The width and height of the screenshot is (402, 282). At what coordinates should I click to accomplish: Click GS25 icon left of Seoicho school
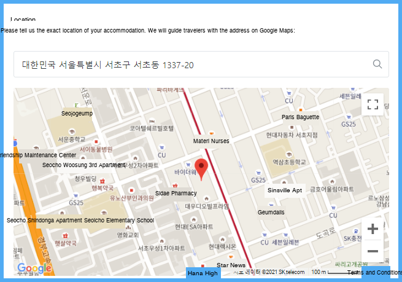75,195
